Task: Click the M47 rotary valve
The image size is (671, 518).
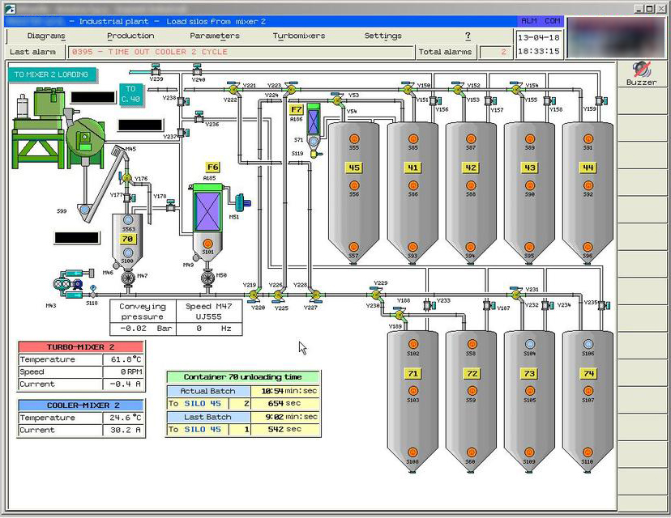Action: coord(128,278)
